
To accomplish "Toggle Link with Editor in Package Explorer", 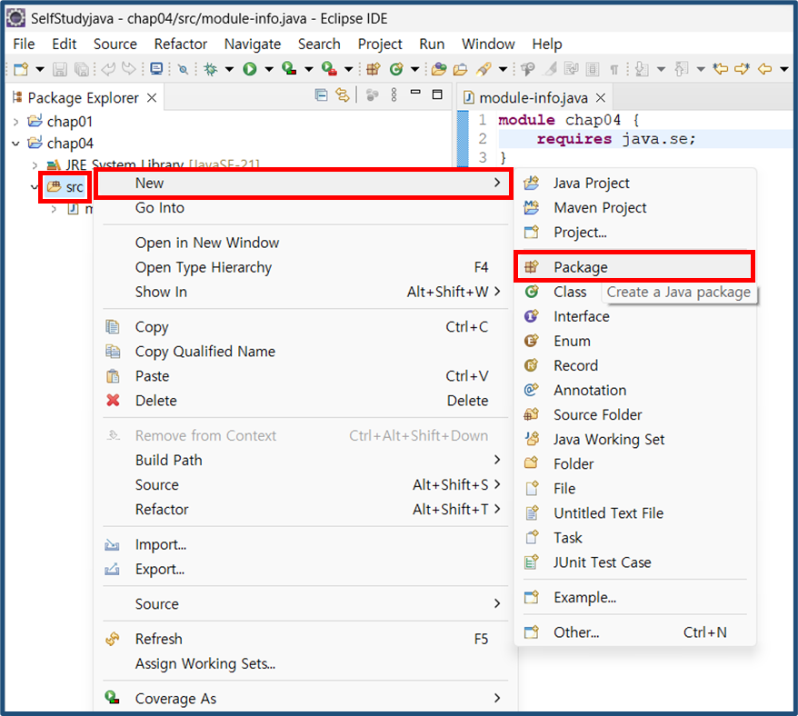I will tap(343, 94).
